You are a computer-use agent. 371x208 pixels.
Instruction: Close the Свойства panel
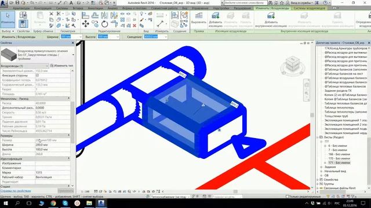[x=72, y=43]
